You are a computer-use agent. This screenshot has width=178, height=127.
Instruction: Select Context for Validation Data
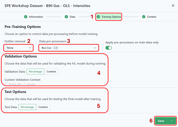[x=51, y=72]
